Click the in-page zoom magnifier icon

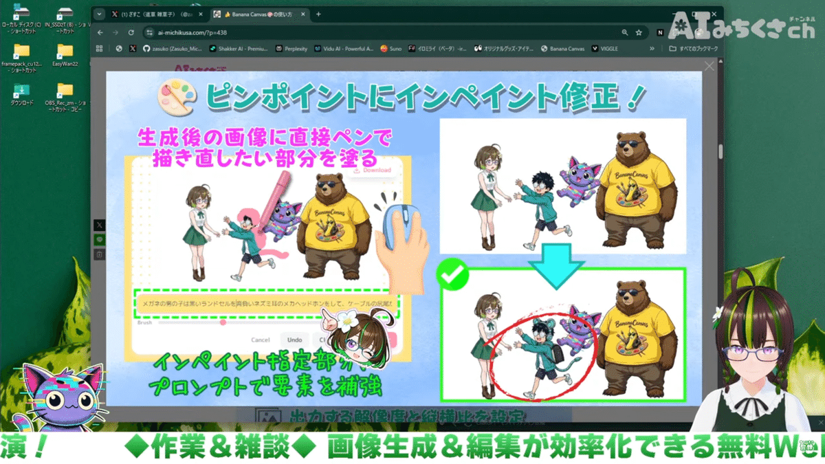[624, 32]
